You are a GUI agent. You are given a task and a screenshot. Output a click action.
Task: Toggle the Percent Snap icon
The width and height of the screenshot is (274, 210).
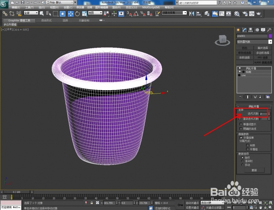click(x=143, y=14)
